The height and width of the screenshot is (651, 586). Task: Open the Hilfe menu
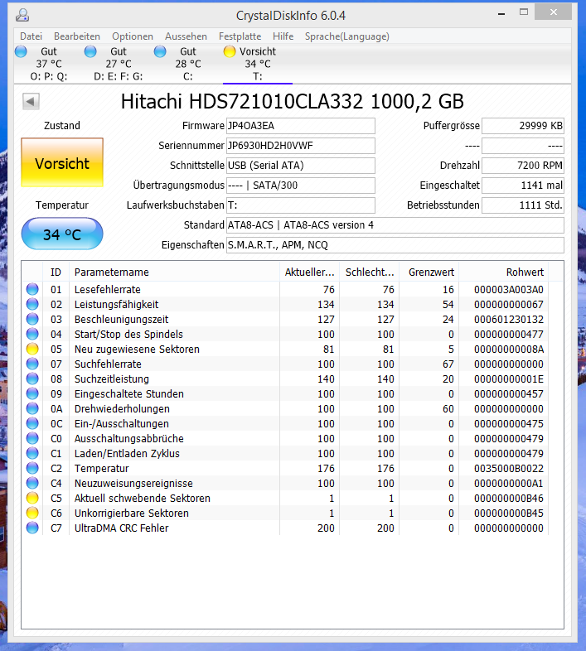[x=283, y=36]
